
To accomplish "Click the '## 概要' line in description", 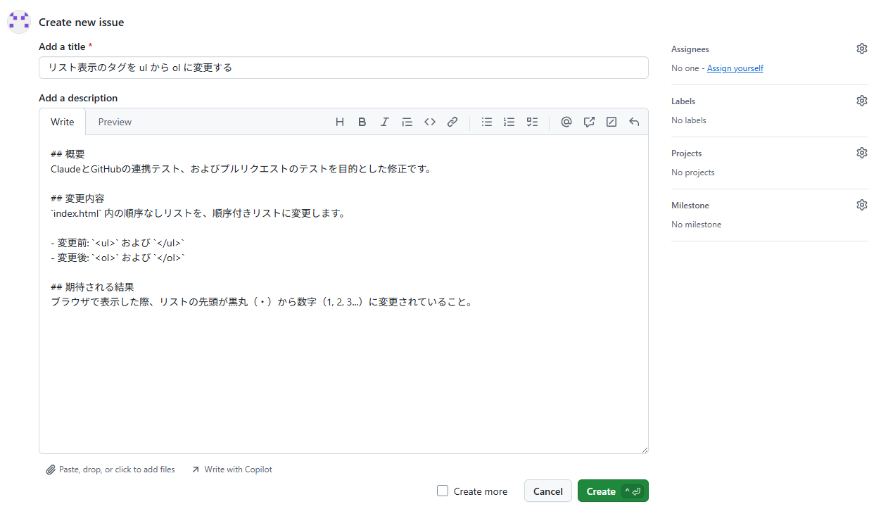I will pos(68,154).
